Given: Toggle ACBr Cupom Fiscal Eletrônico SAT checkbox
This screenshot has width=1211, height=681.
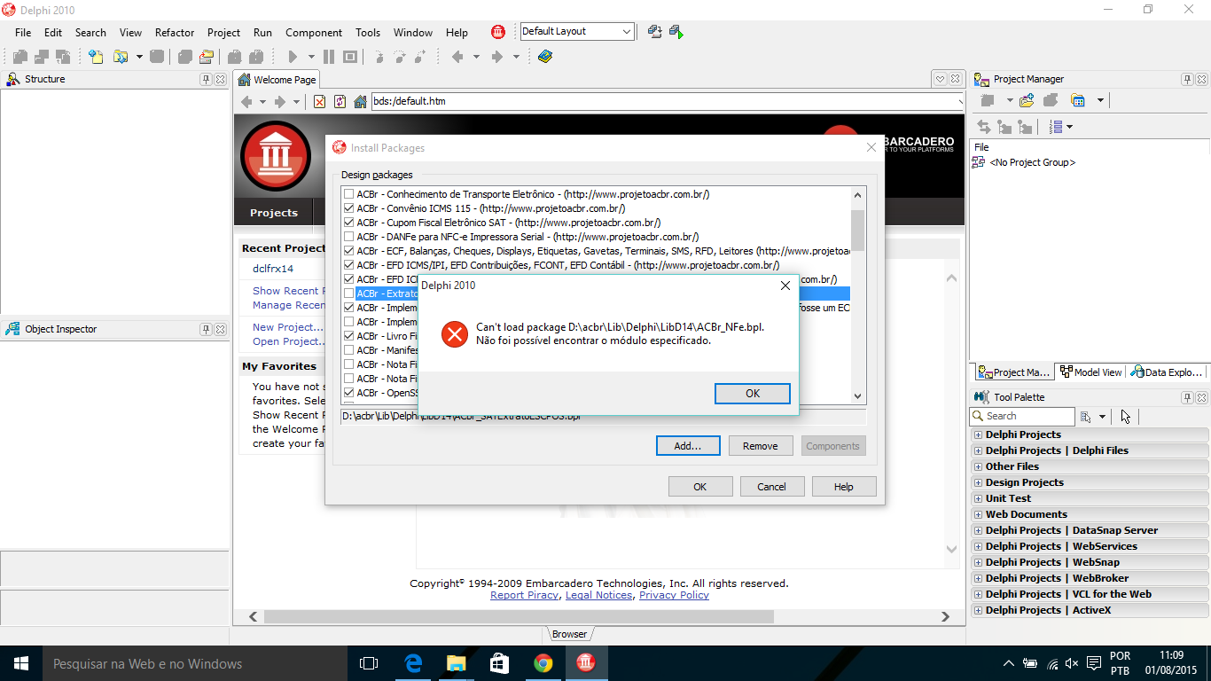Looking at the screenshot, I should click(x=349, y=223).
